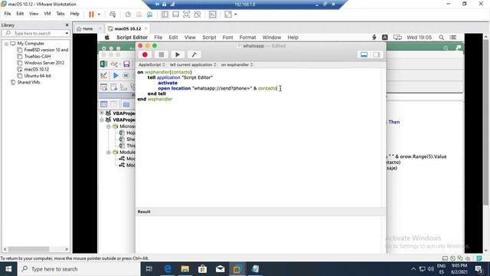490x276 pixels.
Task: Toggle VMware thumbnail bar icon
Action: click(175, 15)
